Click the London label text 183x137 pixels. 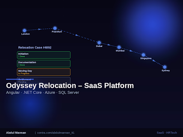click(25, 34)
